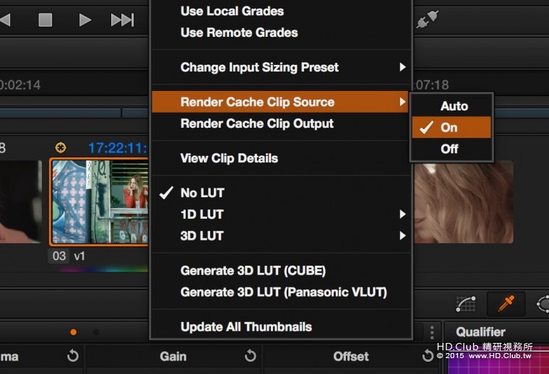Screen dimensions: 549x374
Task: Click Generate 3D LUT (CUBE)
Action: tap(253, 271)
